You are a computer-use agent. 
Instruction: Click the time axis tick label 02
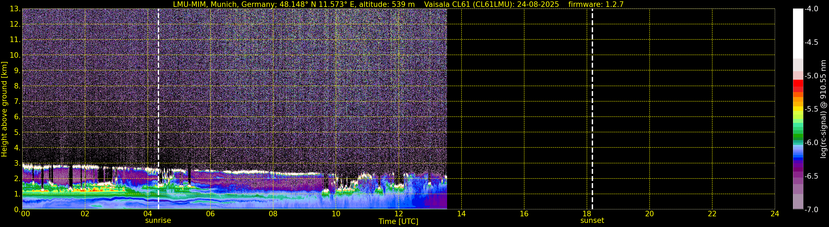pyautogui.click(x=85, y=214)
